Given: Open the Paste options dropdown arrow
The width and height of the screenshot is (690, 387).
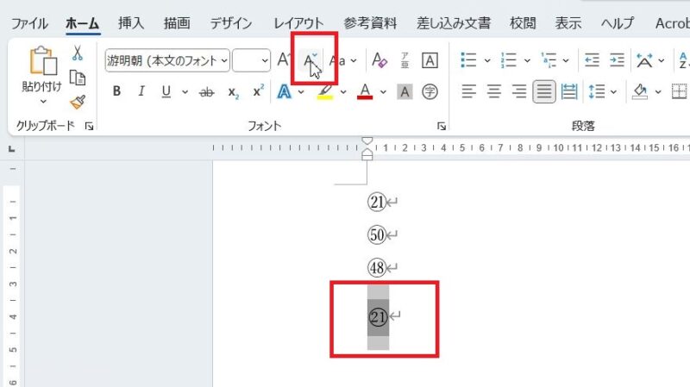Looking at the screenshot, I should click(x=42, y=102).
